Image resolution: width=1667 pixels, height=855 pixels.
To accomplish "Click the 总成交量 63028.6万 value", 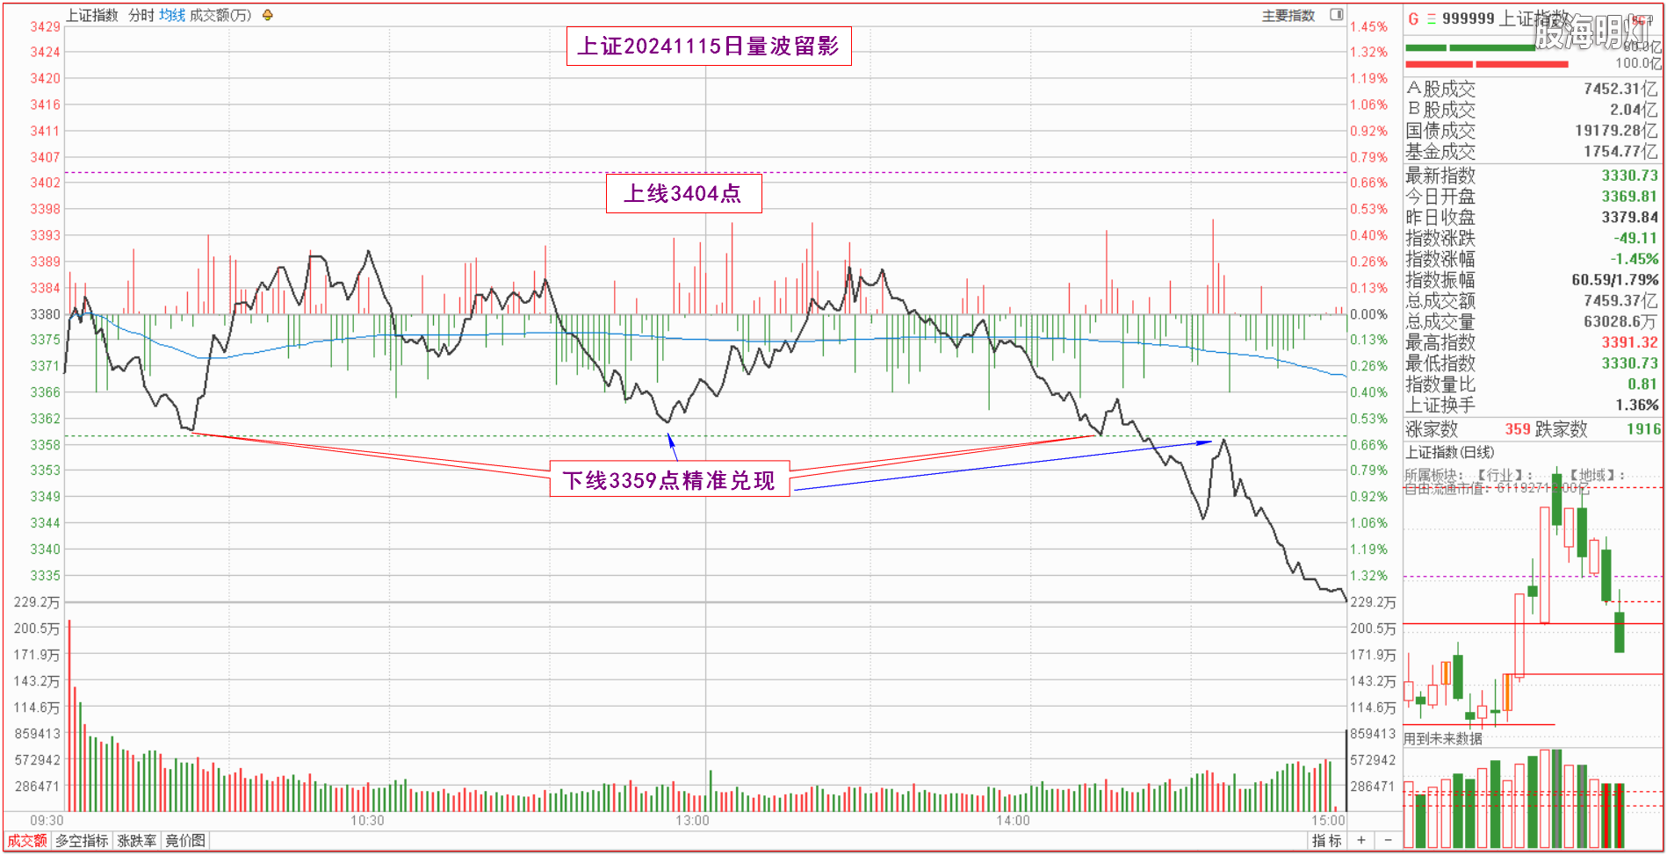I will coord(1620,321).
